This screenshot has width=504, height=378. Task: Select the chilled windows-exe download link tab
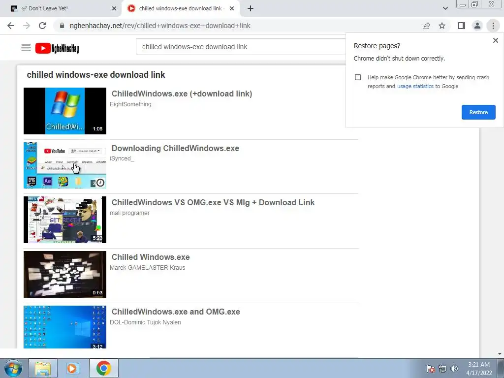point(181,9)
